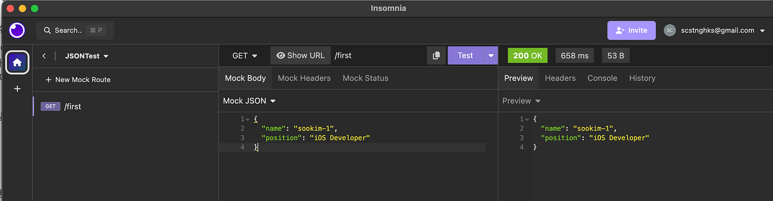Select the /first GET route
773x201 pixels.
(x=72, y=107)
